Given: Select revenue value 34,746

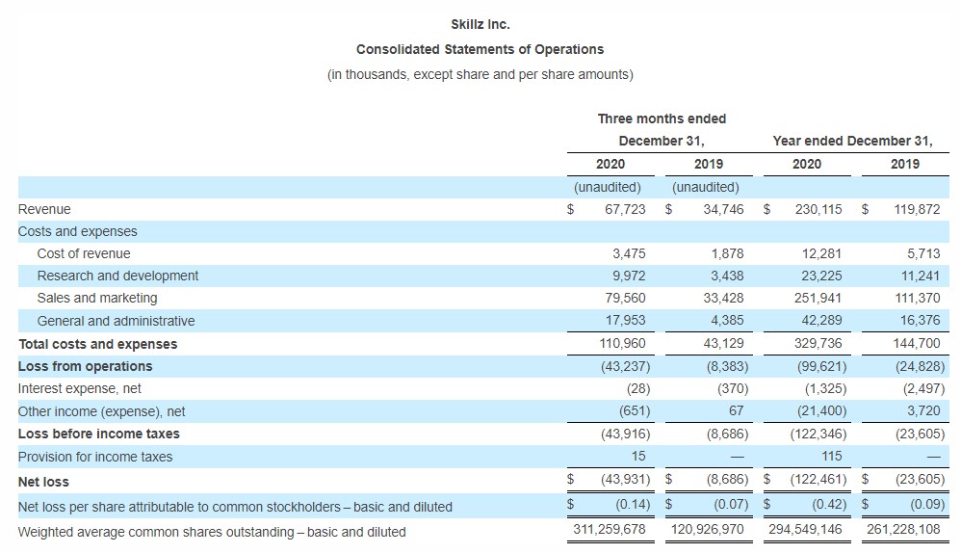Looking at the screenshot, I should point(723,210).
